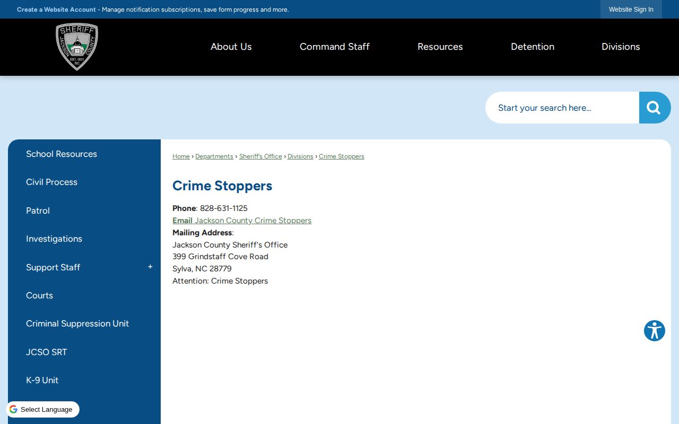The height and width of the screenshot is (424, 679).
Task: Open the Resources menu
Action: pyautogui.click(x=440, y=47)
